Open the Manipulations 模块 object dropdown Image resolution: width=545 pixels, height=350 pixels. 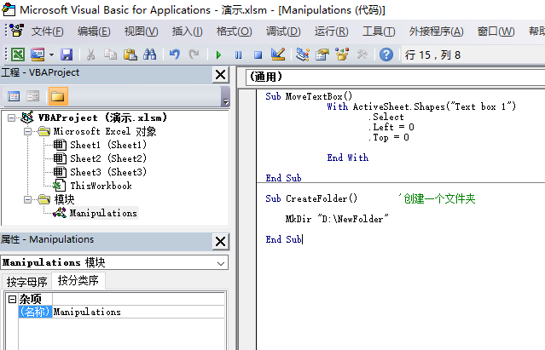(220, 263)
